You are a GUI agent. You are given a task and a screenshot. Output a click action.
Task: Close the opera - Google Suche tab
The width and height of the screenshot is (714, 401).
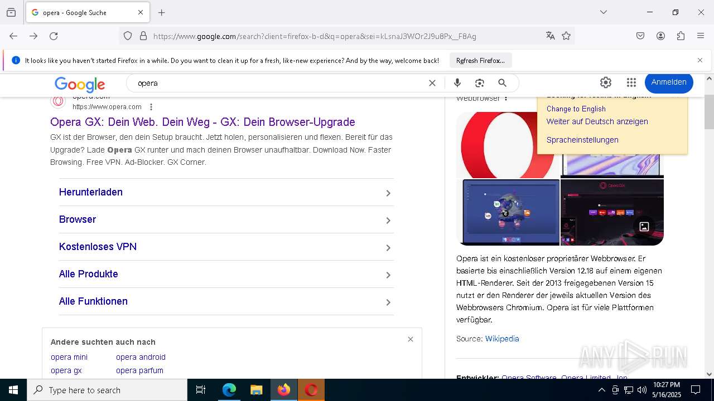[141, 12]
